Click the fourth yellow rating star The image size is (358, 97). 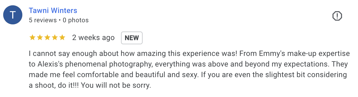pos(55,38)
